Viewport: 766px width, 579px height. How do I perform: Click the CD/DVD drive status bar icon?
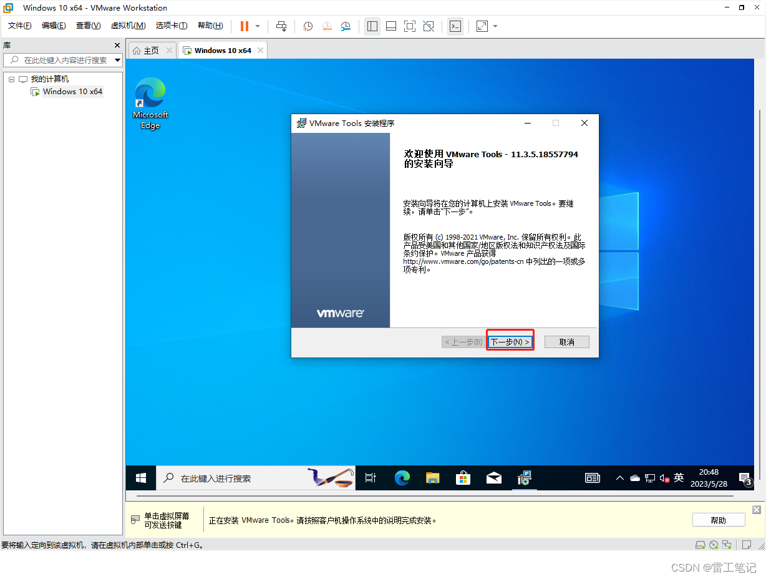[x=714, y=545]
